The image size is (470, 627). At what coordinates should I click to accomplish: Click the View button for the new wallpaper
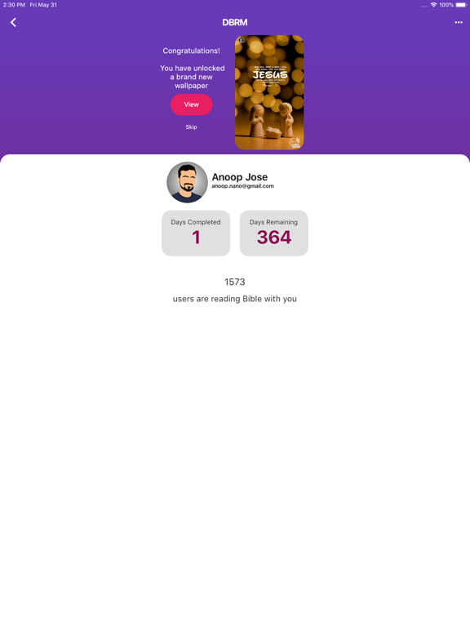click(x=192, y=104)
